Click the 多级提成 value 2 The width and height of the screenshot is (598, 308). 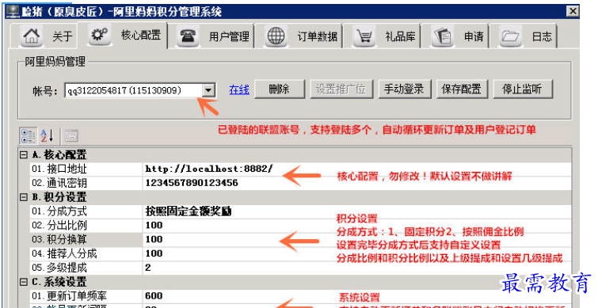pos(148,268)
